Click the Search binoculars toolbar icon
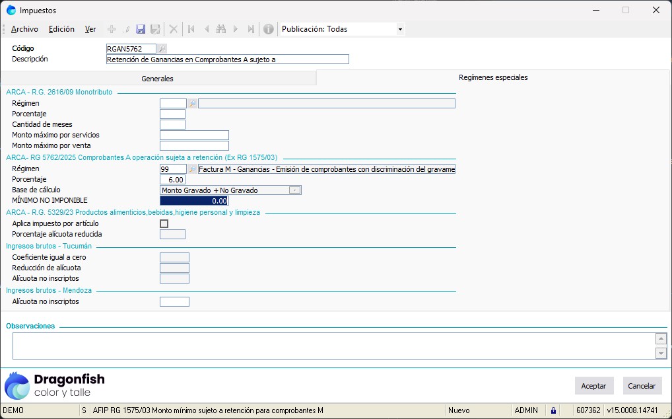 (220, 29)
